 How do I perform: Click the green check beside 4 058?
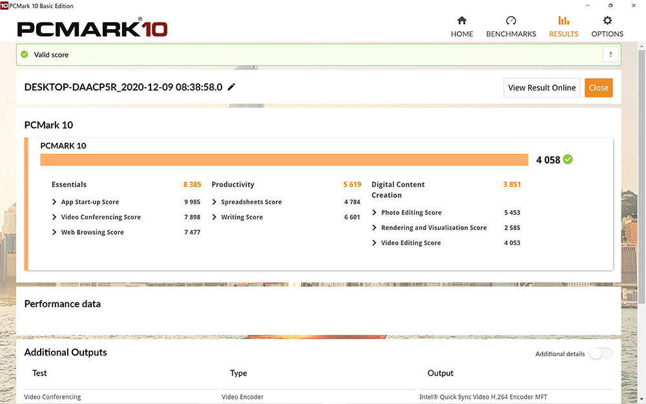[568, 159]
